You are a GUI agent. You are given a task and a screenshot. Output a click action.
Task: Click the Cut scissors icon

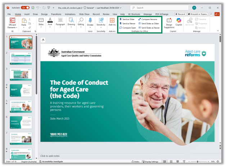(x=30, y=19)
